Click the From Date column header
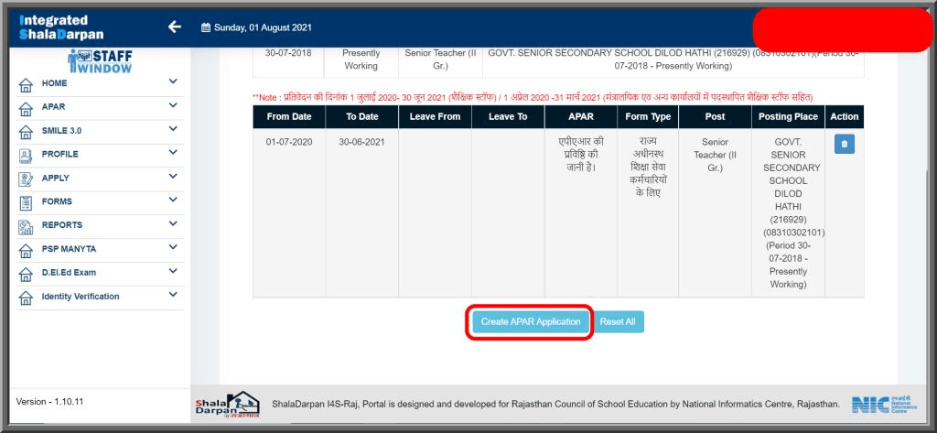The height and width of the screenshot is (433, 937). [x=289, y=117]
